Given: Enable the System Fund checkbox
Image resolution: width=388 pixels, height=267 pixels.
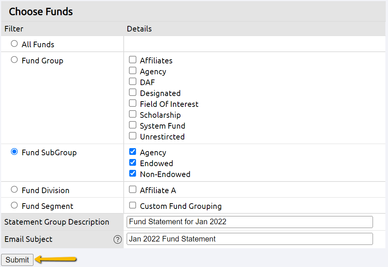Looking at the screenshot, I should point(132,125).
